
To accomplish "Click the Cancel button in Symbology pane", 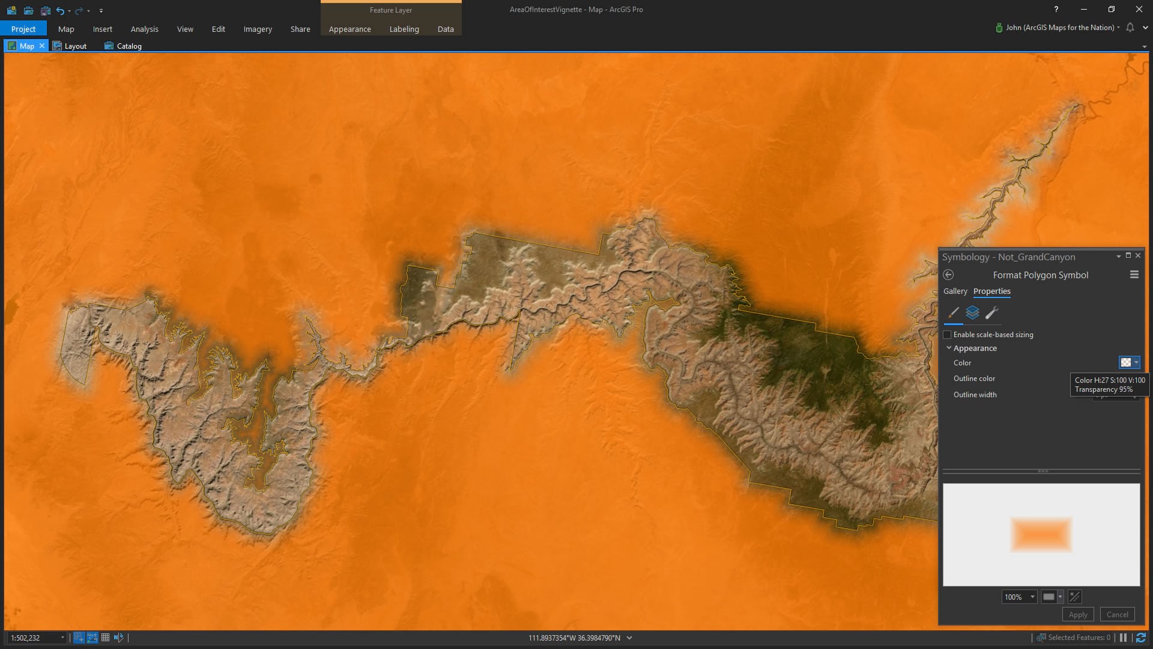I will tap(1117, 614).
